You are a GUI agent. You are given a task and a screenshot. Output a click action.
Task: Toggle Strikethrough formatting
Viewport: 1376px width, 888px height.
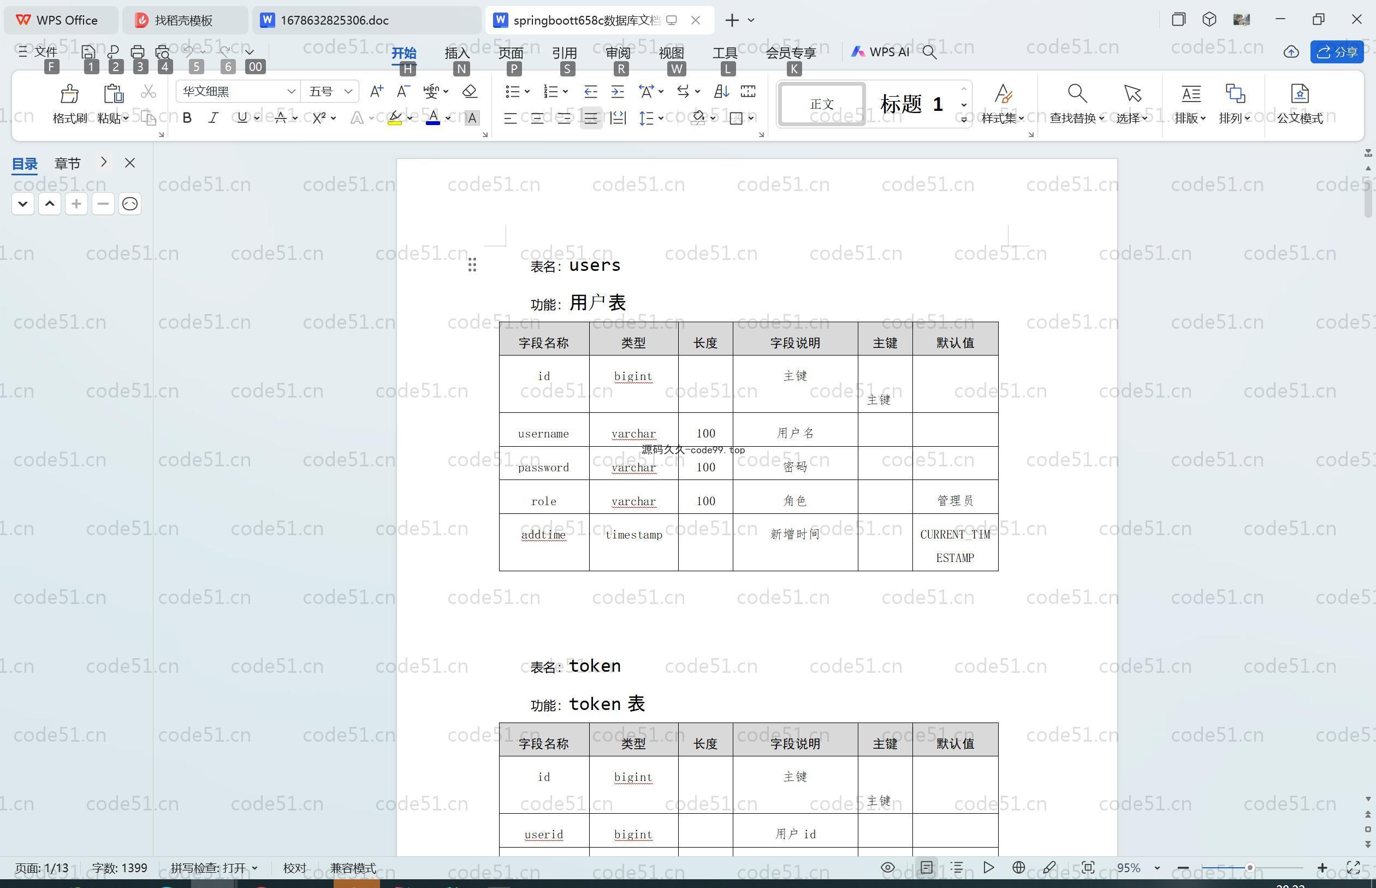coord(281,118)
